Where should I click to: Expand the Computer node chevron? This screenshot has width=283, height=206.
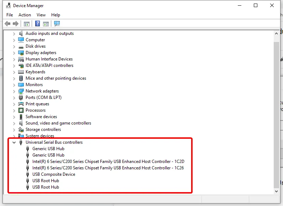click(x=14, y=40)
